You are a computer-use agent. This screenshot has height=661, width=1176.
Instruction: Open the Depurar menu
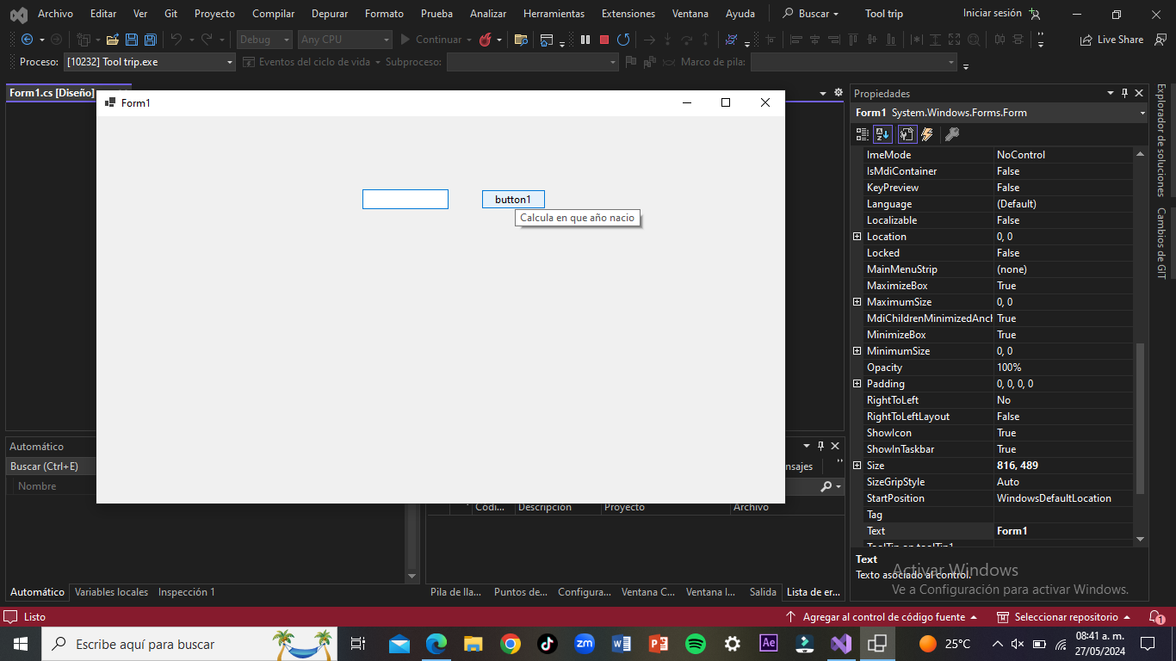click(330, 14)
